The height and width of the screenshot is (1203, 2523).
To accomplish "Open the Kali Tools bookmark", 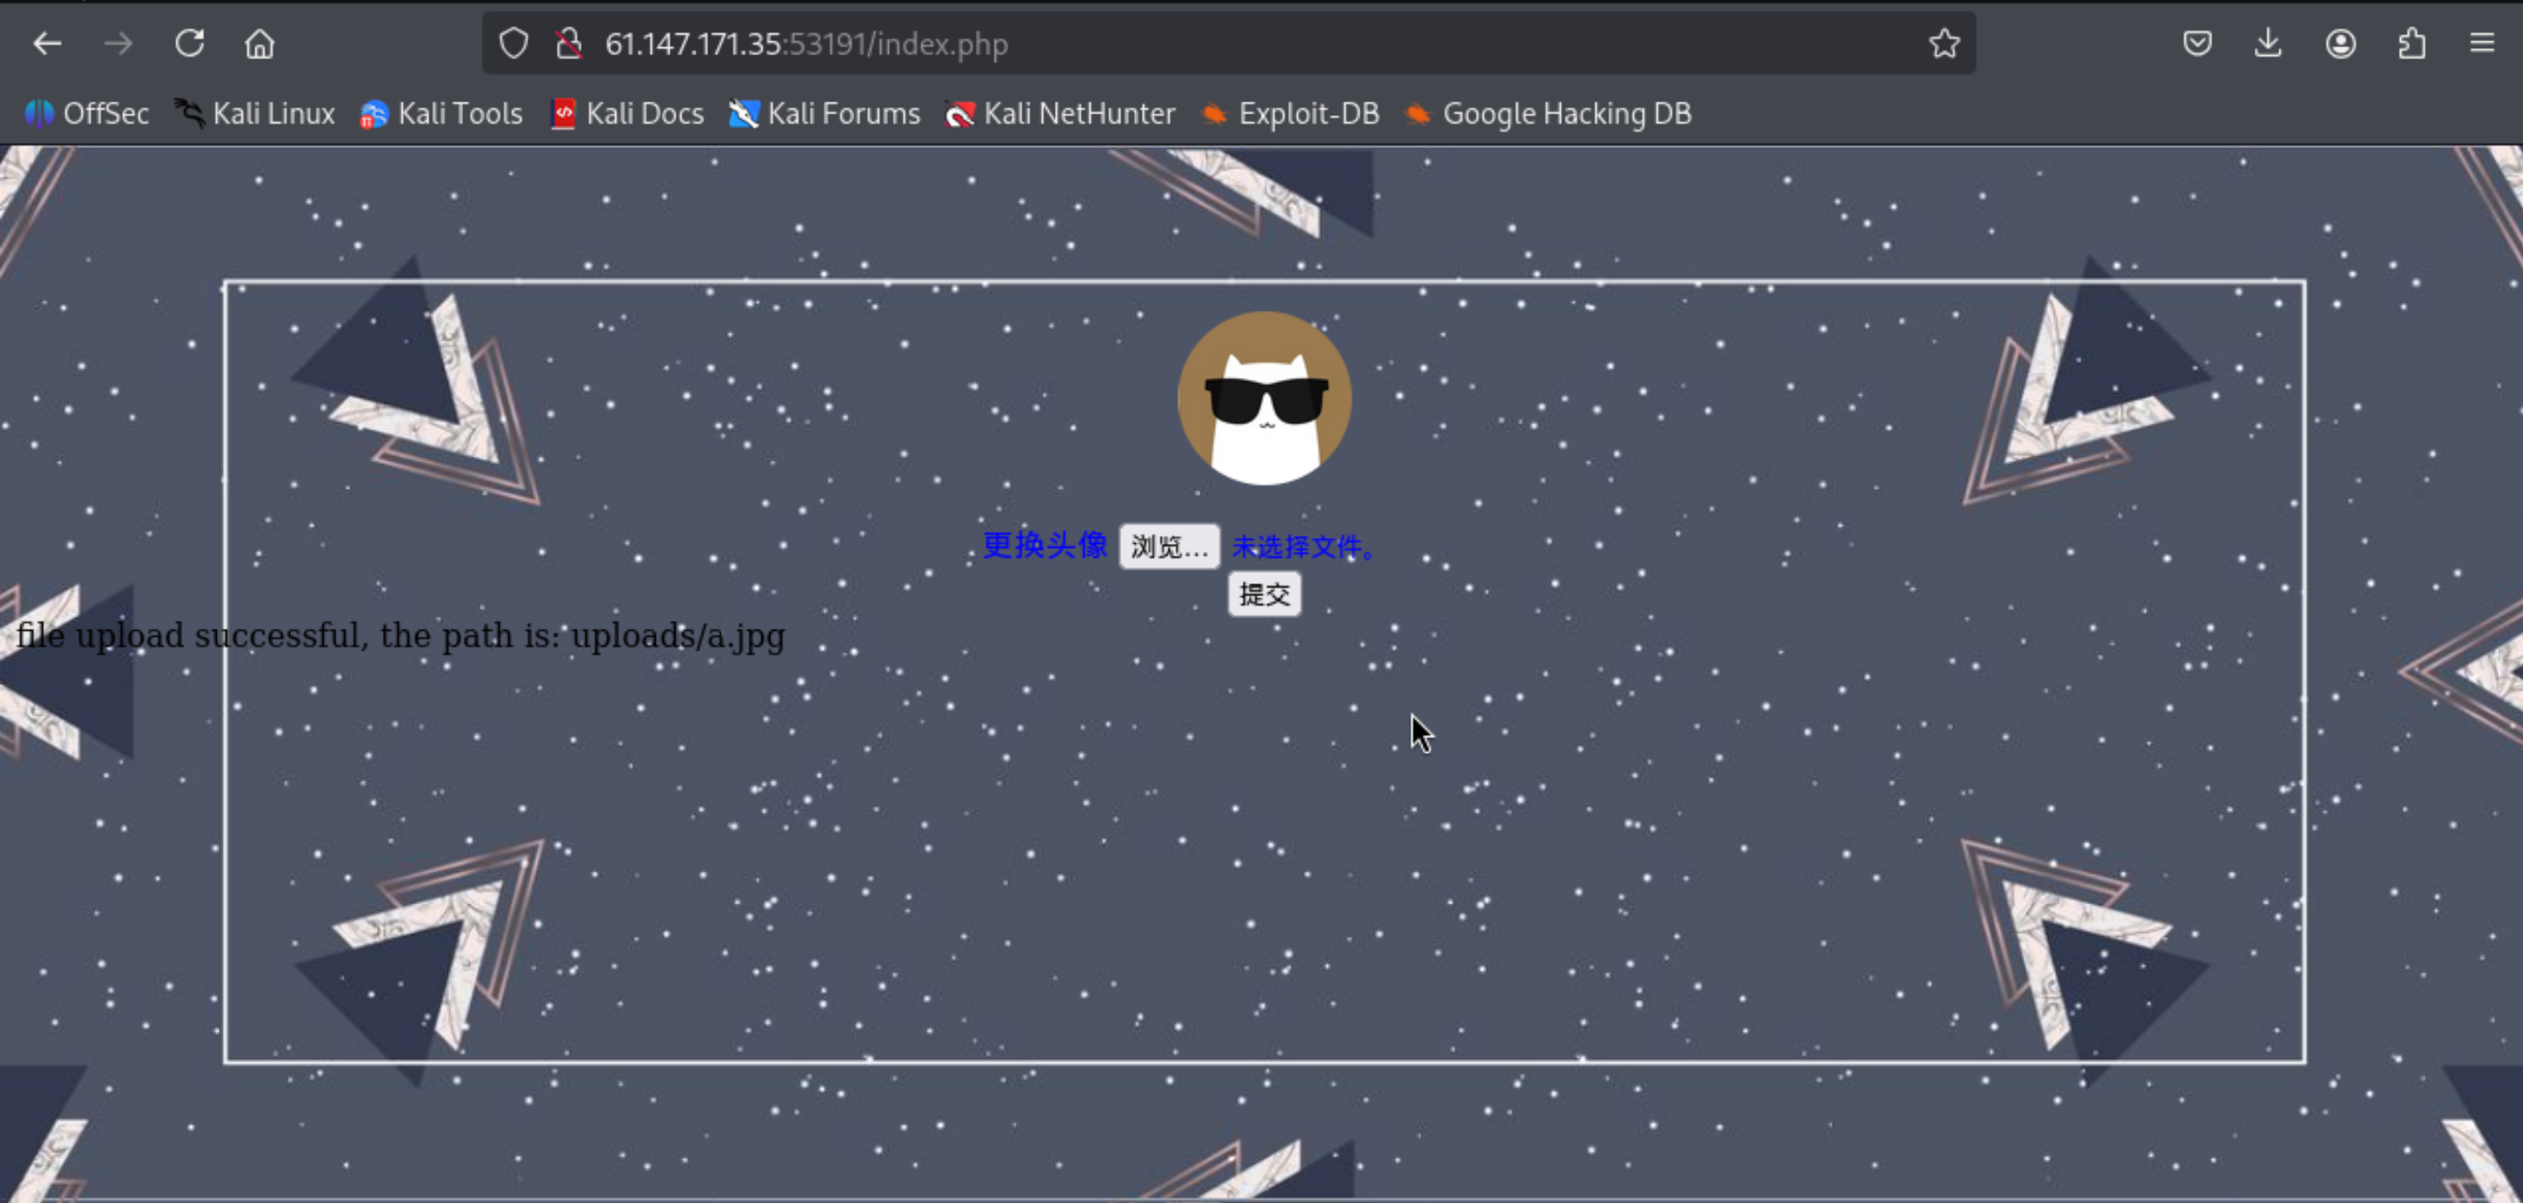I will pos(441,114).
